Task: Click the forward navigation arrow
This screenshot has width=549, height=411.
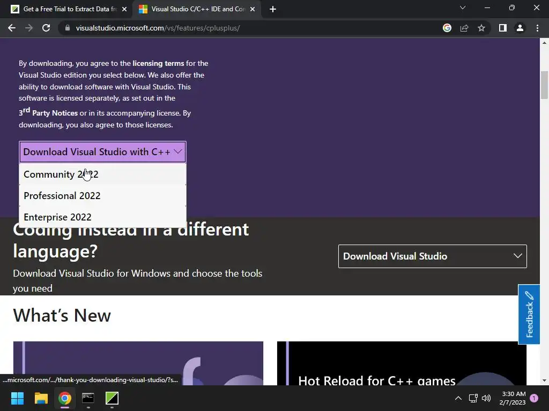Action: (29, 28)
